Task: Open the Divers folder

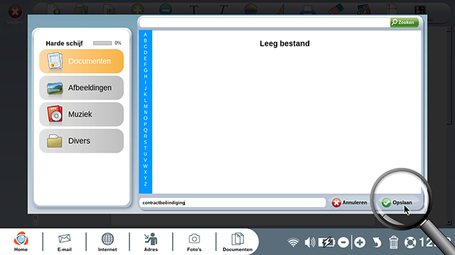Action: (x=81, y=141)
